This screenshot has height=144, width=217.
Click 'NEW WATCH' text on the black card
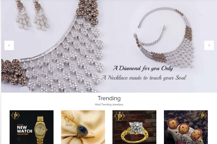tap(25, 129)
